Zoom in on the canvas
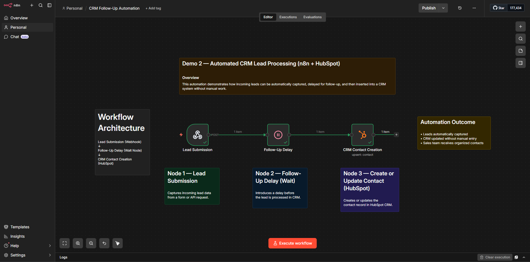Screen dimensions: 530x262 click(78, 243)
